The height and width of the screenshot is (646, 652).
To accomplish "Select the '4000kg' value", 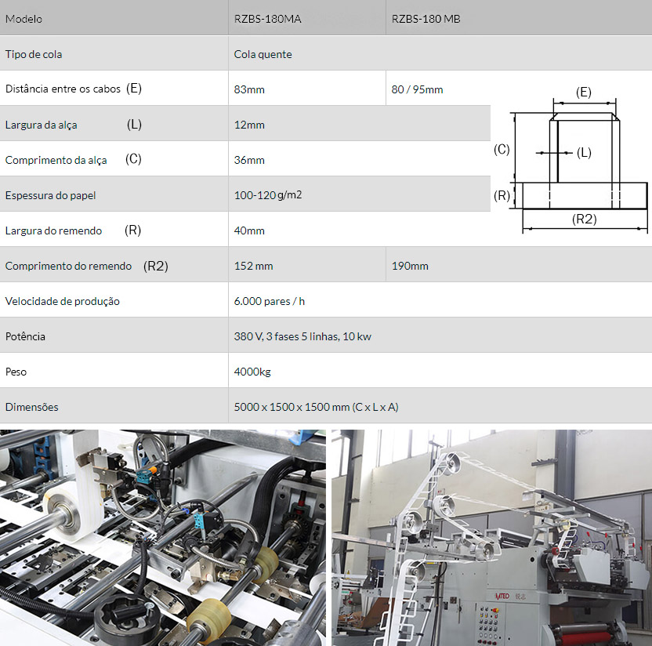I will [x=252, y=372].
